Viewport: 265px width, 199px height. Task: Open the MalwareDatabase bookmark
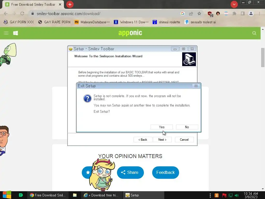pos(92,22)
